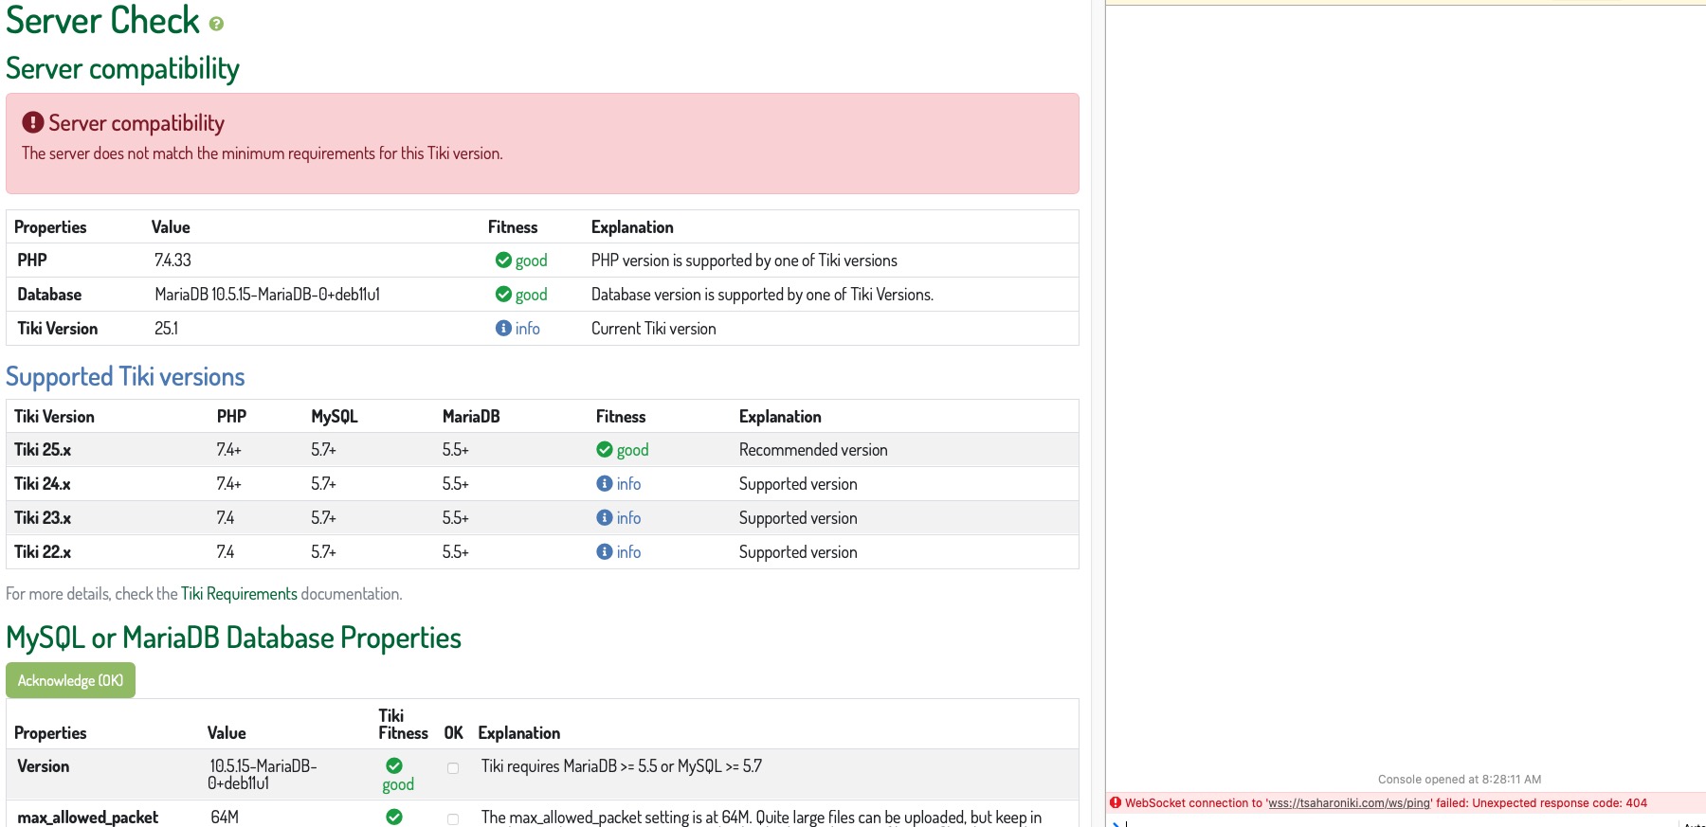The image size is (1706, 827).
Task: Tick the OK checkbox for max_allowed_packet
Action: (x=453, y=819)
